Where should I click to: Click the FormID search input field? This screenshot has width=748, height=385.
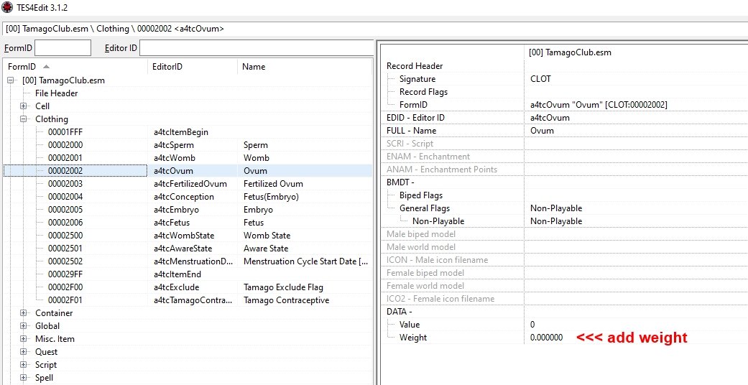click(63, 48)
